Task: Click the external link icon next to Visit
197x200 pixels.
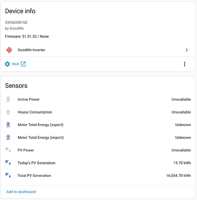Action: (23, 64)
